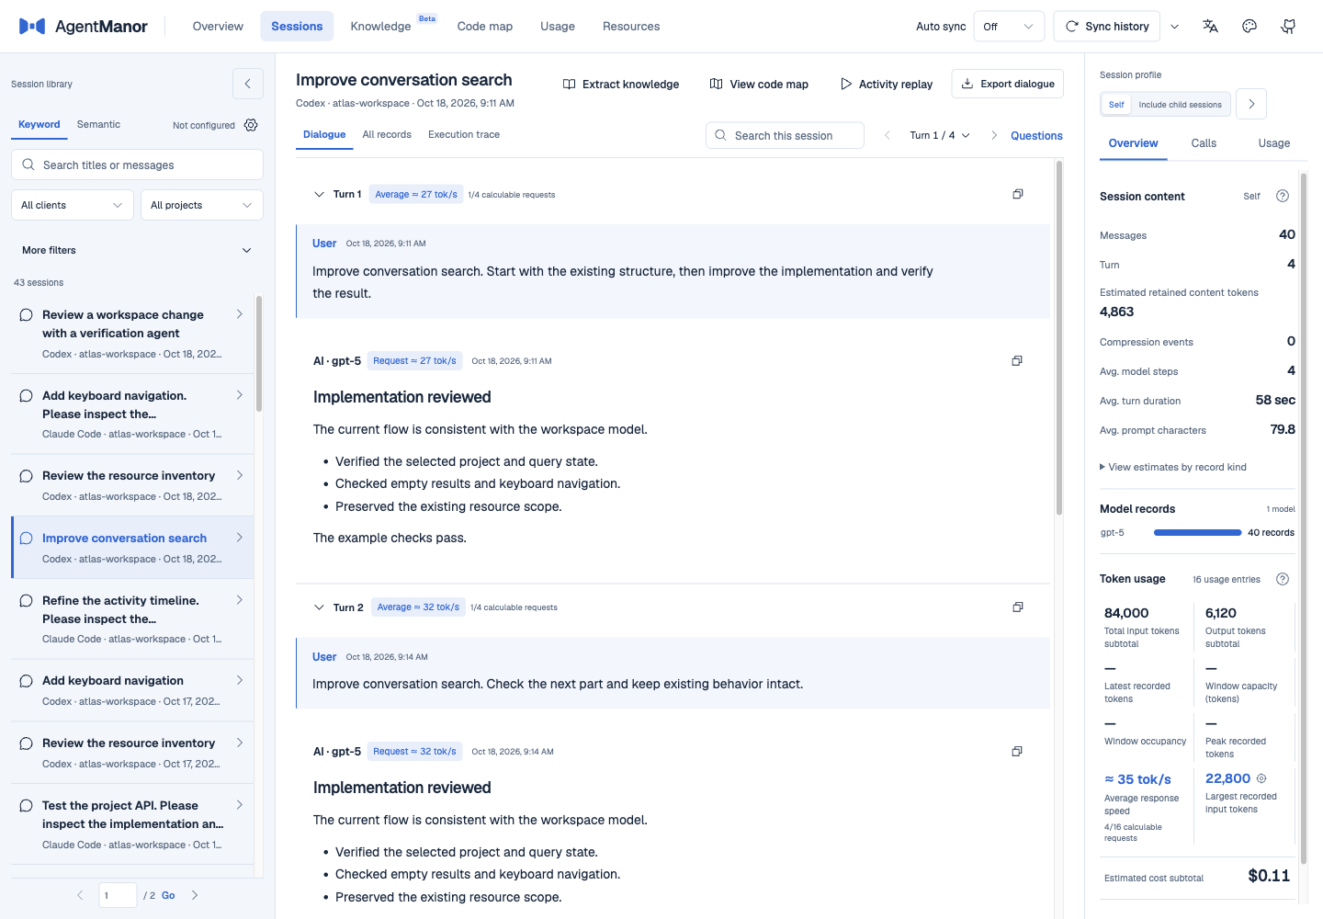Open the Questions link
The height and width of the screenshot is (919, 1323).
coord(1036,136)
